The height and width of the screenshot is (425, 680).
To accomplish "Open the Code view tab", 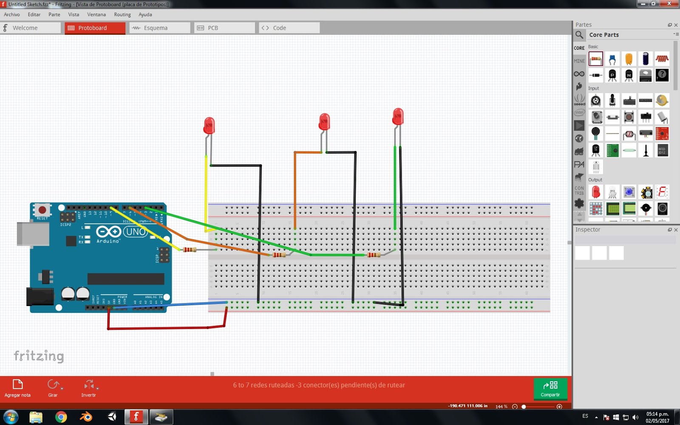I will tap(289, 28).
